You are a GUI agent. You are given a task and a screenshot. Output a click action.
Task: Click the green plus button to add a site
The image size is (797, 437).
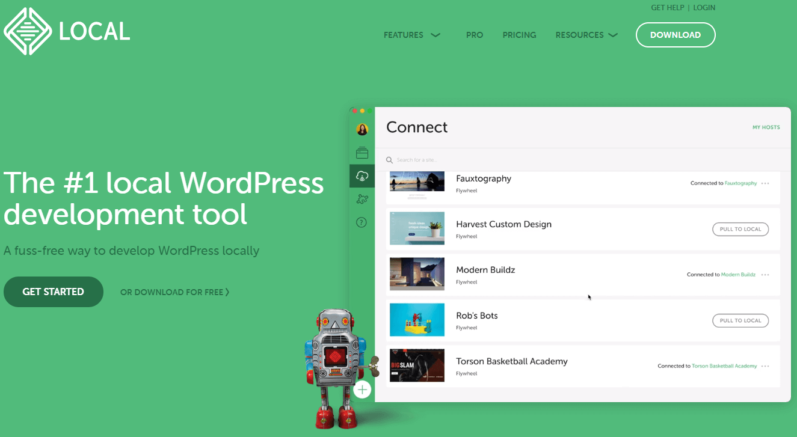362,390
